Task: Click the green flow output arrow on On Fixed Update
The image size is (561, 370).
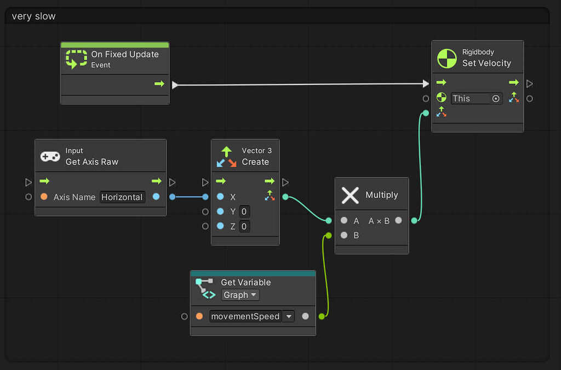Action: [x=158, y=83]
